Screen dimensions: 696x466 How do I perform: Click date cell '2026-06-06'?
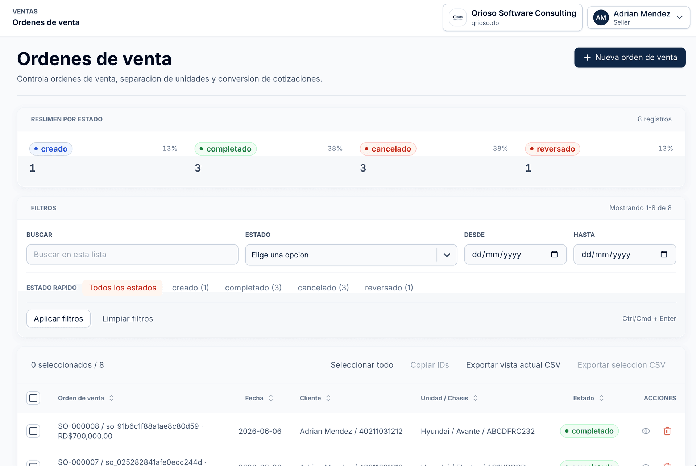click(260, 431)
